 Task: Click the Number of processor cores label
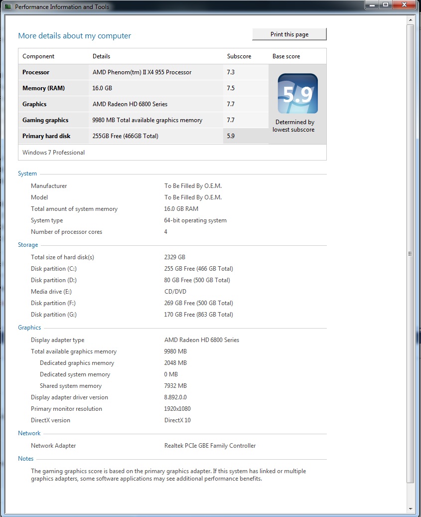tap(67, 232)
